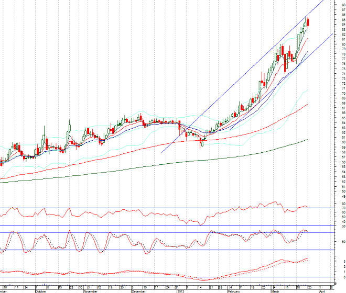Click the 60 label on the price axis
Image resolution: width=346 pixels, height=293 pixels.
[x=342, y=142]
